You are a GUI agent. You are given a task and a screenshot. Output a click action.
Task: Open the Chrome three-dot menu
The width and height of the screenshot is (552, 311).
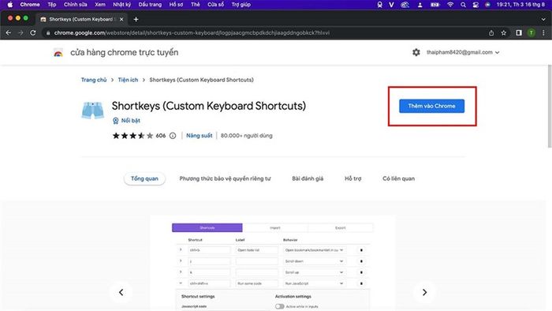pyautogui.click(x=543, y=32)
